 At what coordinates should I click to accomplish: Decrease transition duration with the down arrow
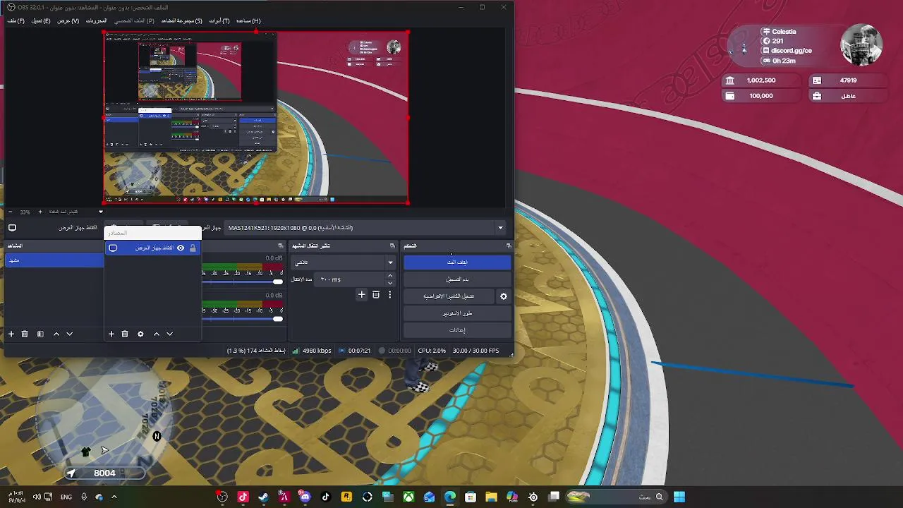390,283
